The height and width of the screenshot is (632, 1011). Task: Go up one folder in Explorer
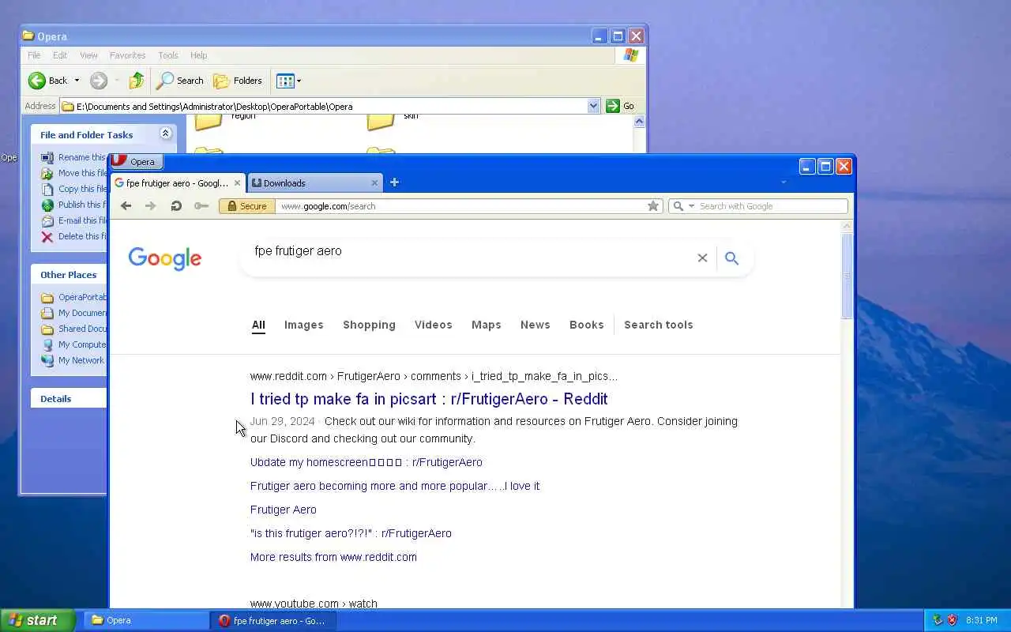(x=137, y=81)
